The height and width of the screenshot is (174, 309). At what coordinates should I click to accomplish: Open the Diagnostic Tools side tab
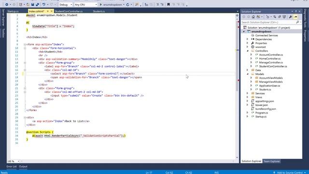tap(305, 18)
